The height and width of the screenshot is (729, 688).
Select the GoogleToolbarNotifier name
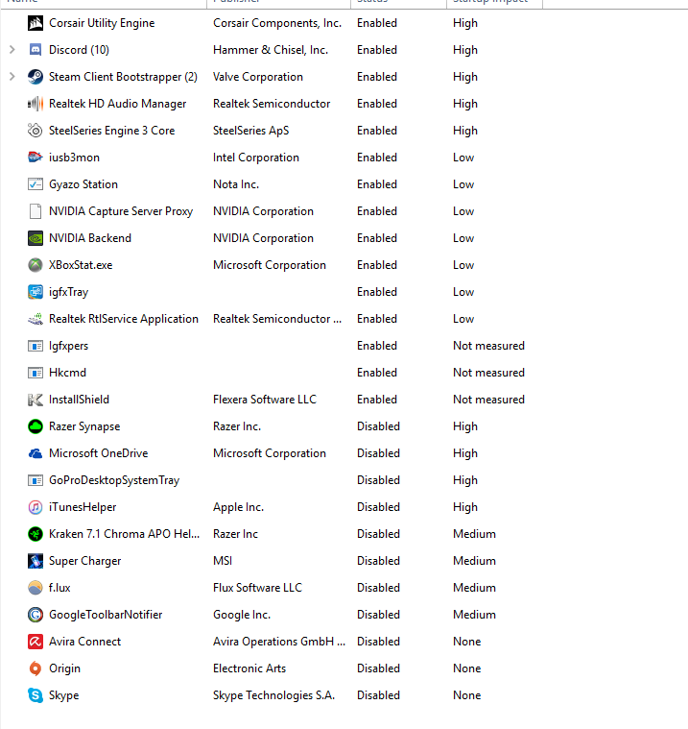tap(106, 615)
